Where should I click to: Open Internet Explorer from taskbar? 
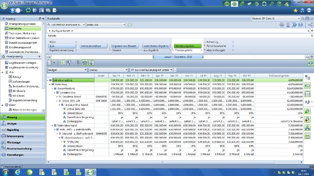18,172
